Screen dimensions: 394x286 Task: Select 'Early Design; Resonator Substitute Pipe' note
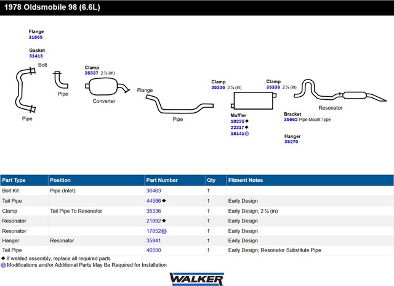point(275,250)
